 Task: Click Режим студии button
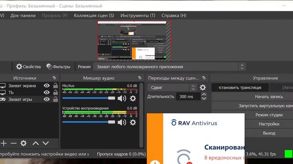(x=269, y=115)
